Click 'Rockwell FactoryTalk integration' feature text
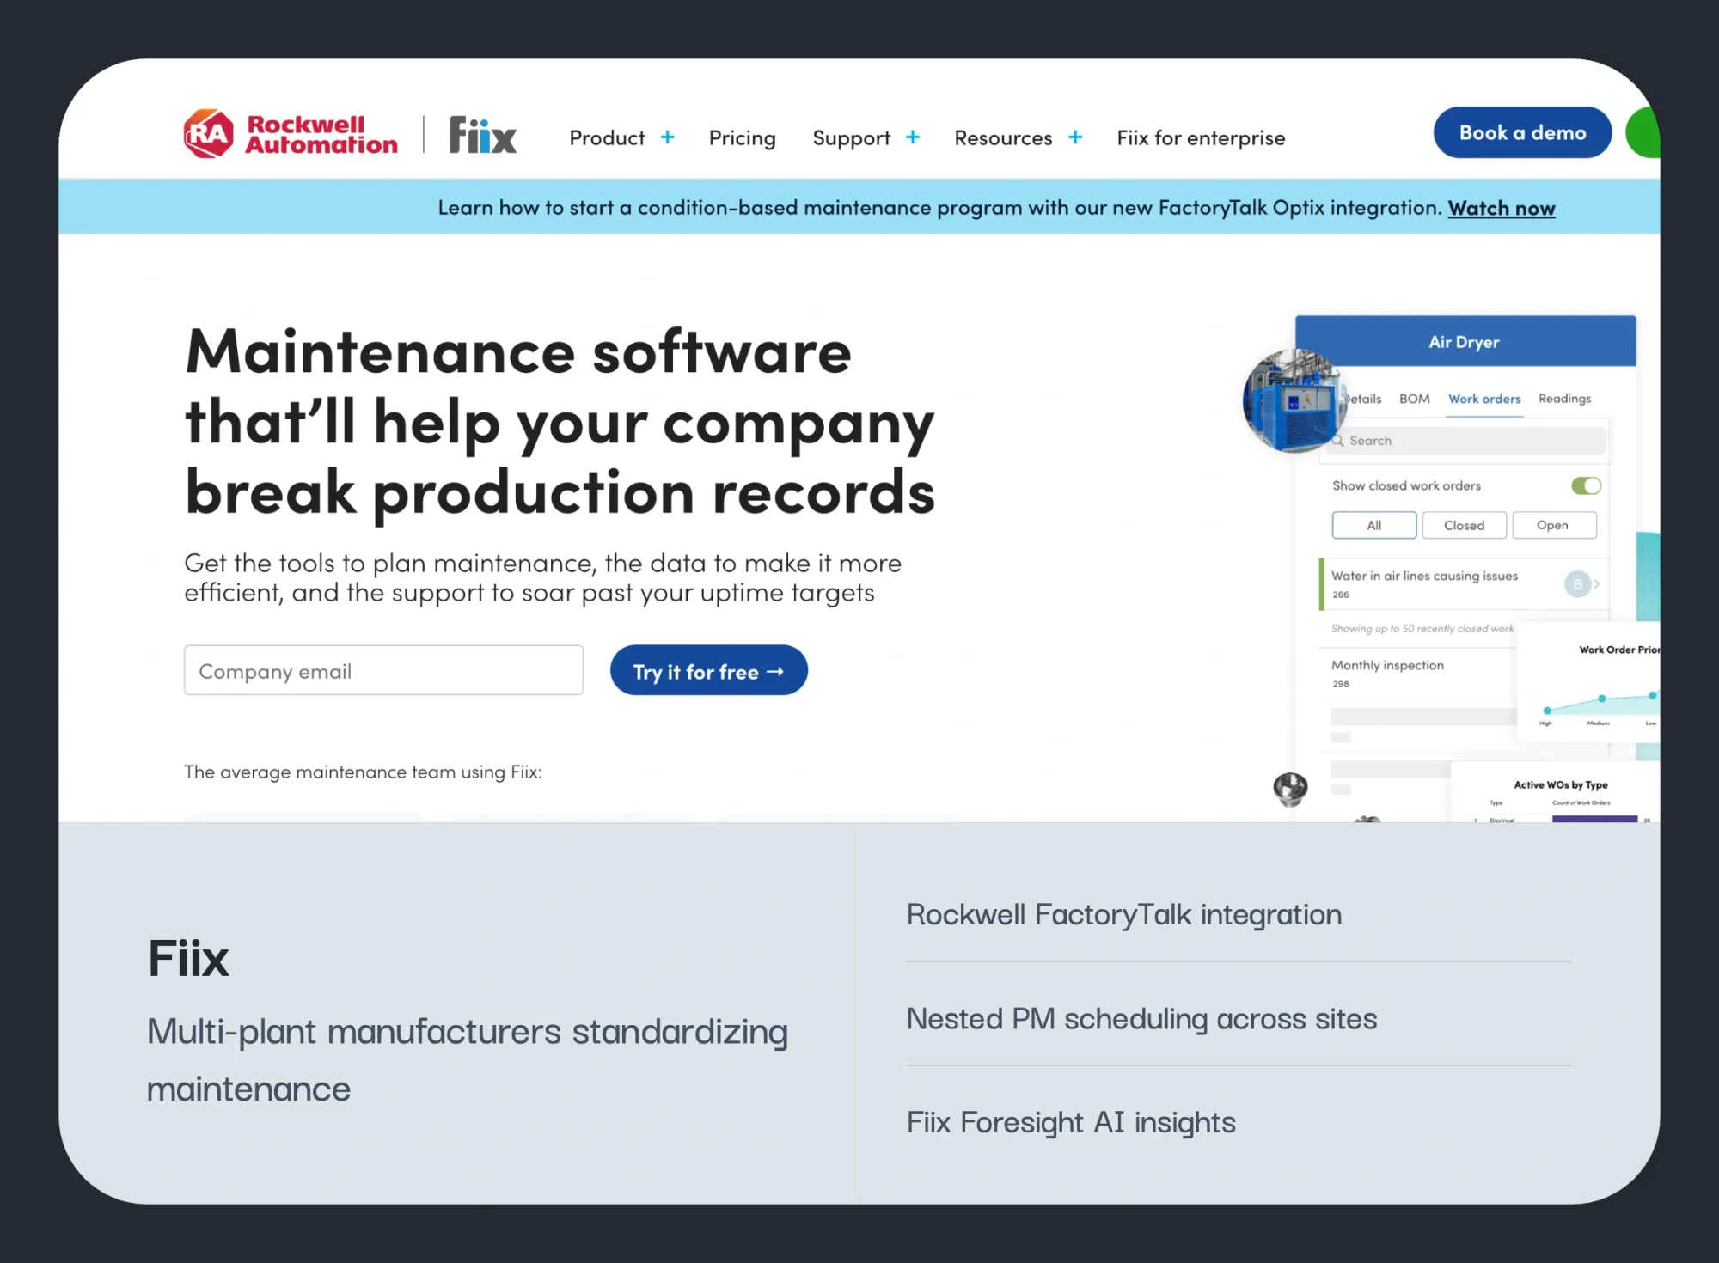 [x=1123, y=915]
